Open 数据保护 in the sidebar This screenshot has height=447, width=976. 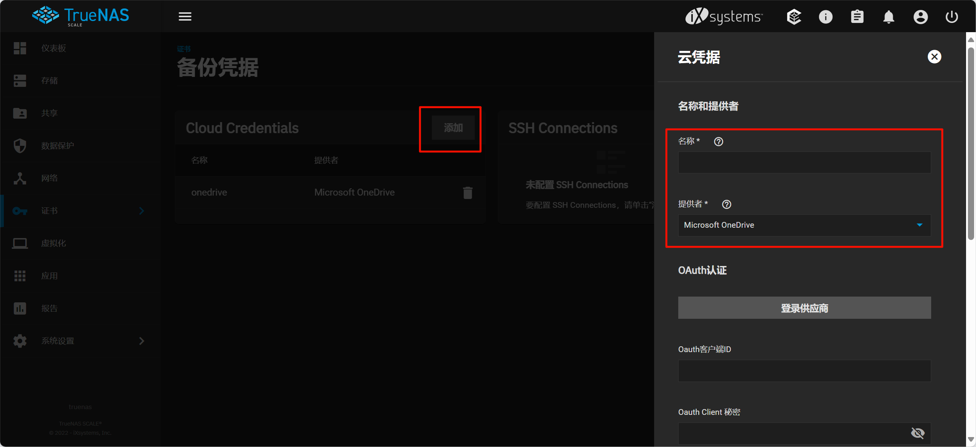(57, 146)
